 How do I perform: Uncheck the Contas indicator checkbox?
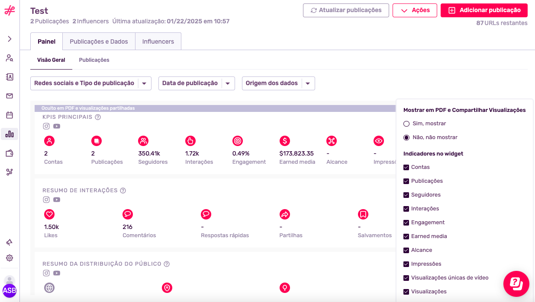(x=406, y=167)
